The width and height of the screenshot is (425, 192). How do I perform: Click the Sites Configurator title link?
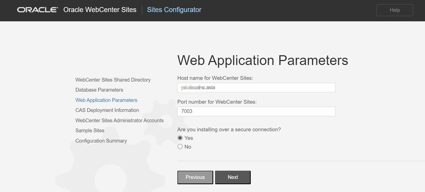(x=174, y=10)
